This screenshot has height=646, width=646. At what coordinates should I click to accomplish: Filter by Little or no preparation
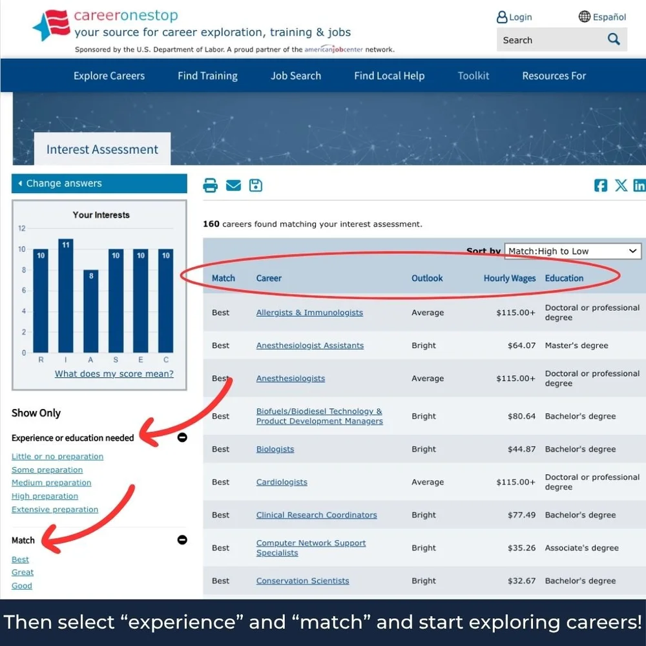pos(57,456)
